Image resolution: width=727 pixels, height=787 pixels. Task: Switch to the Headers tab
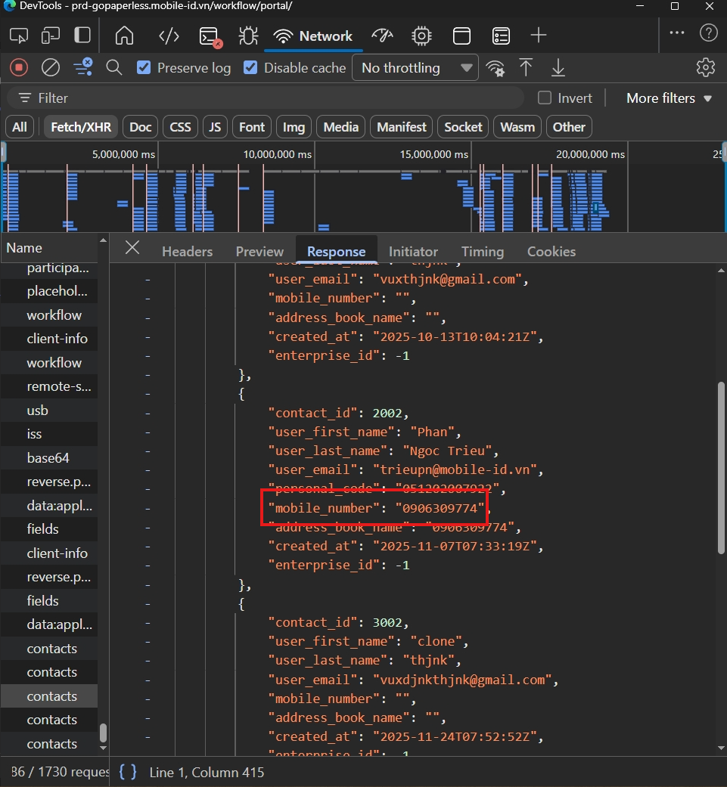pyautogui.click(x=188, y=252)
